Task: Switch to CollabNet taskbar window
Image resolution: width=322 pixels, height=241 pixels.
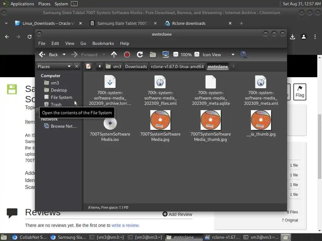Action: [x=30, y=237]
